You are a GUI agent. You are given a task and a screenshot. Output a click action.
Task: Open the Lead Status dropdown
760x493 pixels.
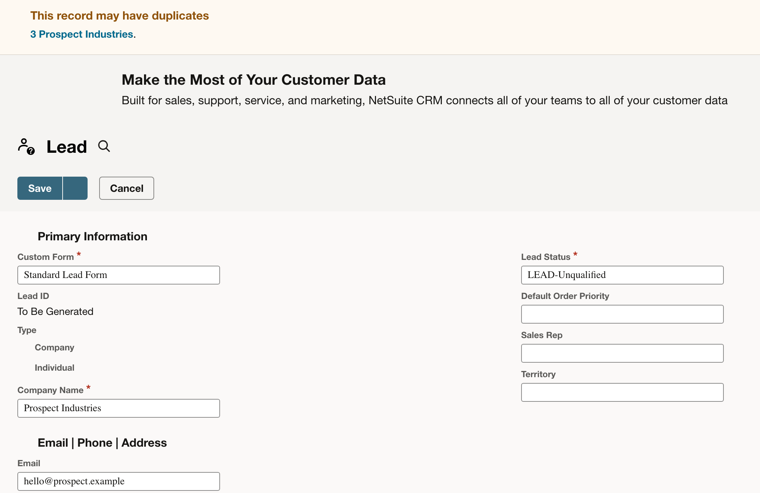[x=622, y=275]
